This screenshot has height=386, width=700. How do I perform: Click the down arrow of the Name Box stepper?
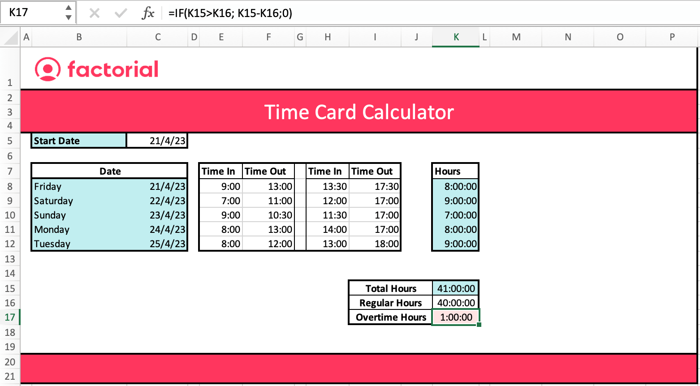tap(68, 16)
